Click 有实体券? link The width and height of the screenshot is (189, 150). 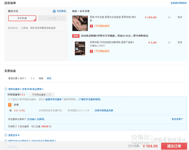click(177, 119)
